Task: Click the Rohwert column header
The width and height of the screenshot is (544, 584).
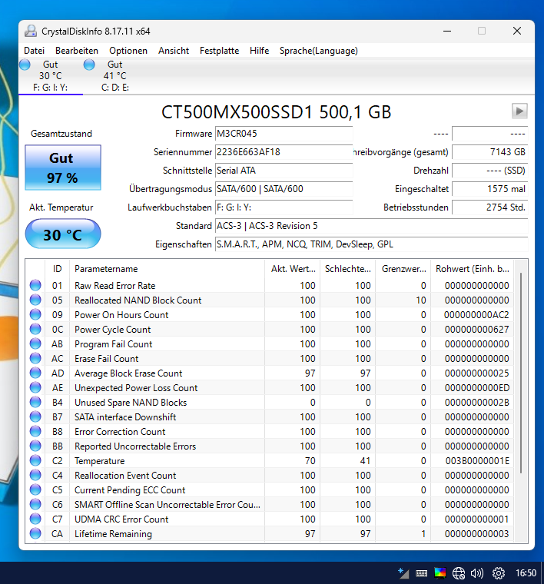Action: point(472,269)
